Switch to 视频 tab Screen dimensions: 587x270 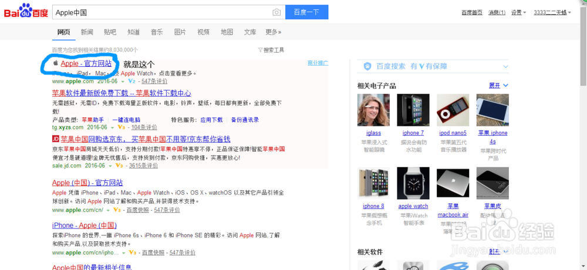click(203, 32)
